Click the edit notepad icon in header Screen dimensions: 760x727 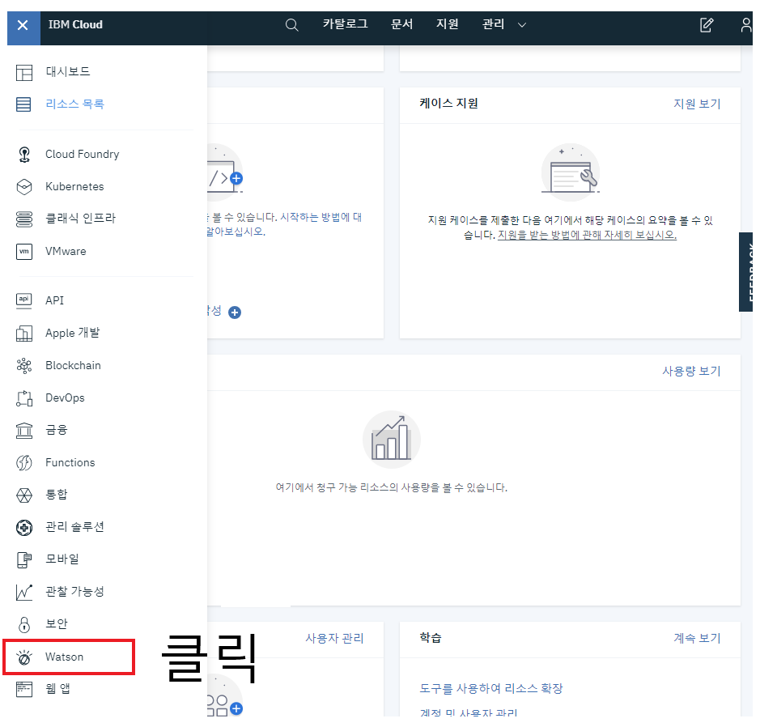pyautogui.click(x=707, y=25)
